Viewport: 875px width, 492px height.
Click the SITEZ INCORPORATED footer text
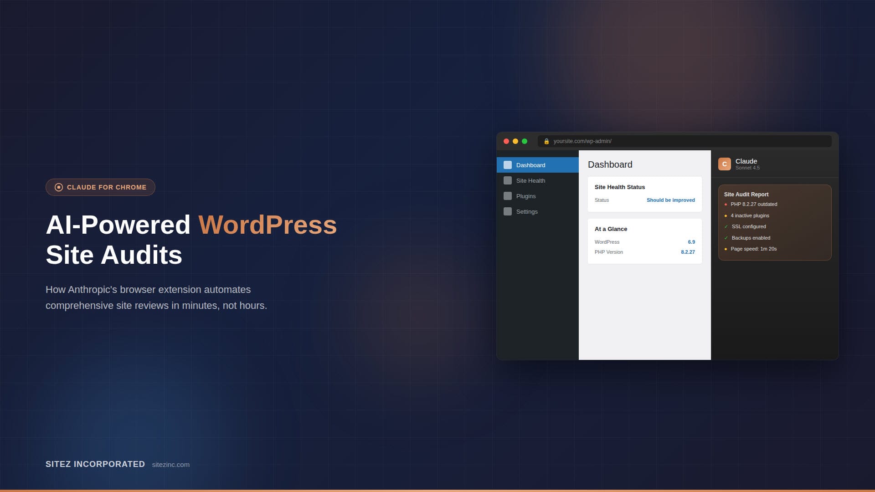coord(95,464)
